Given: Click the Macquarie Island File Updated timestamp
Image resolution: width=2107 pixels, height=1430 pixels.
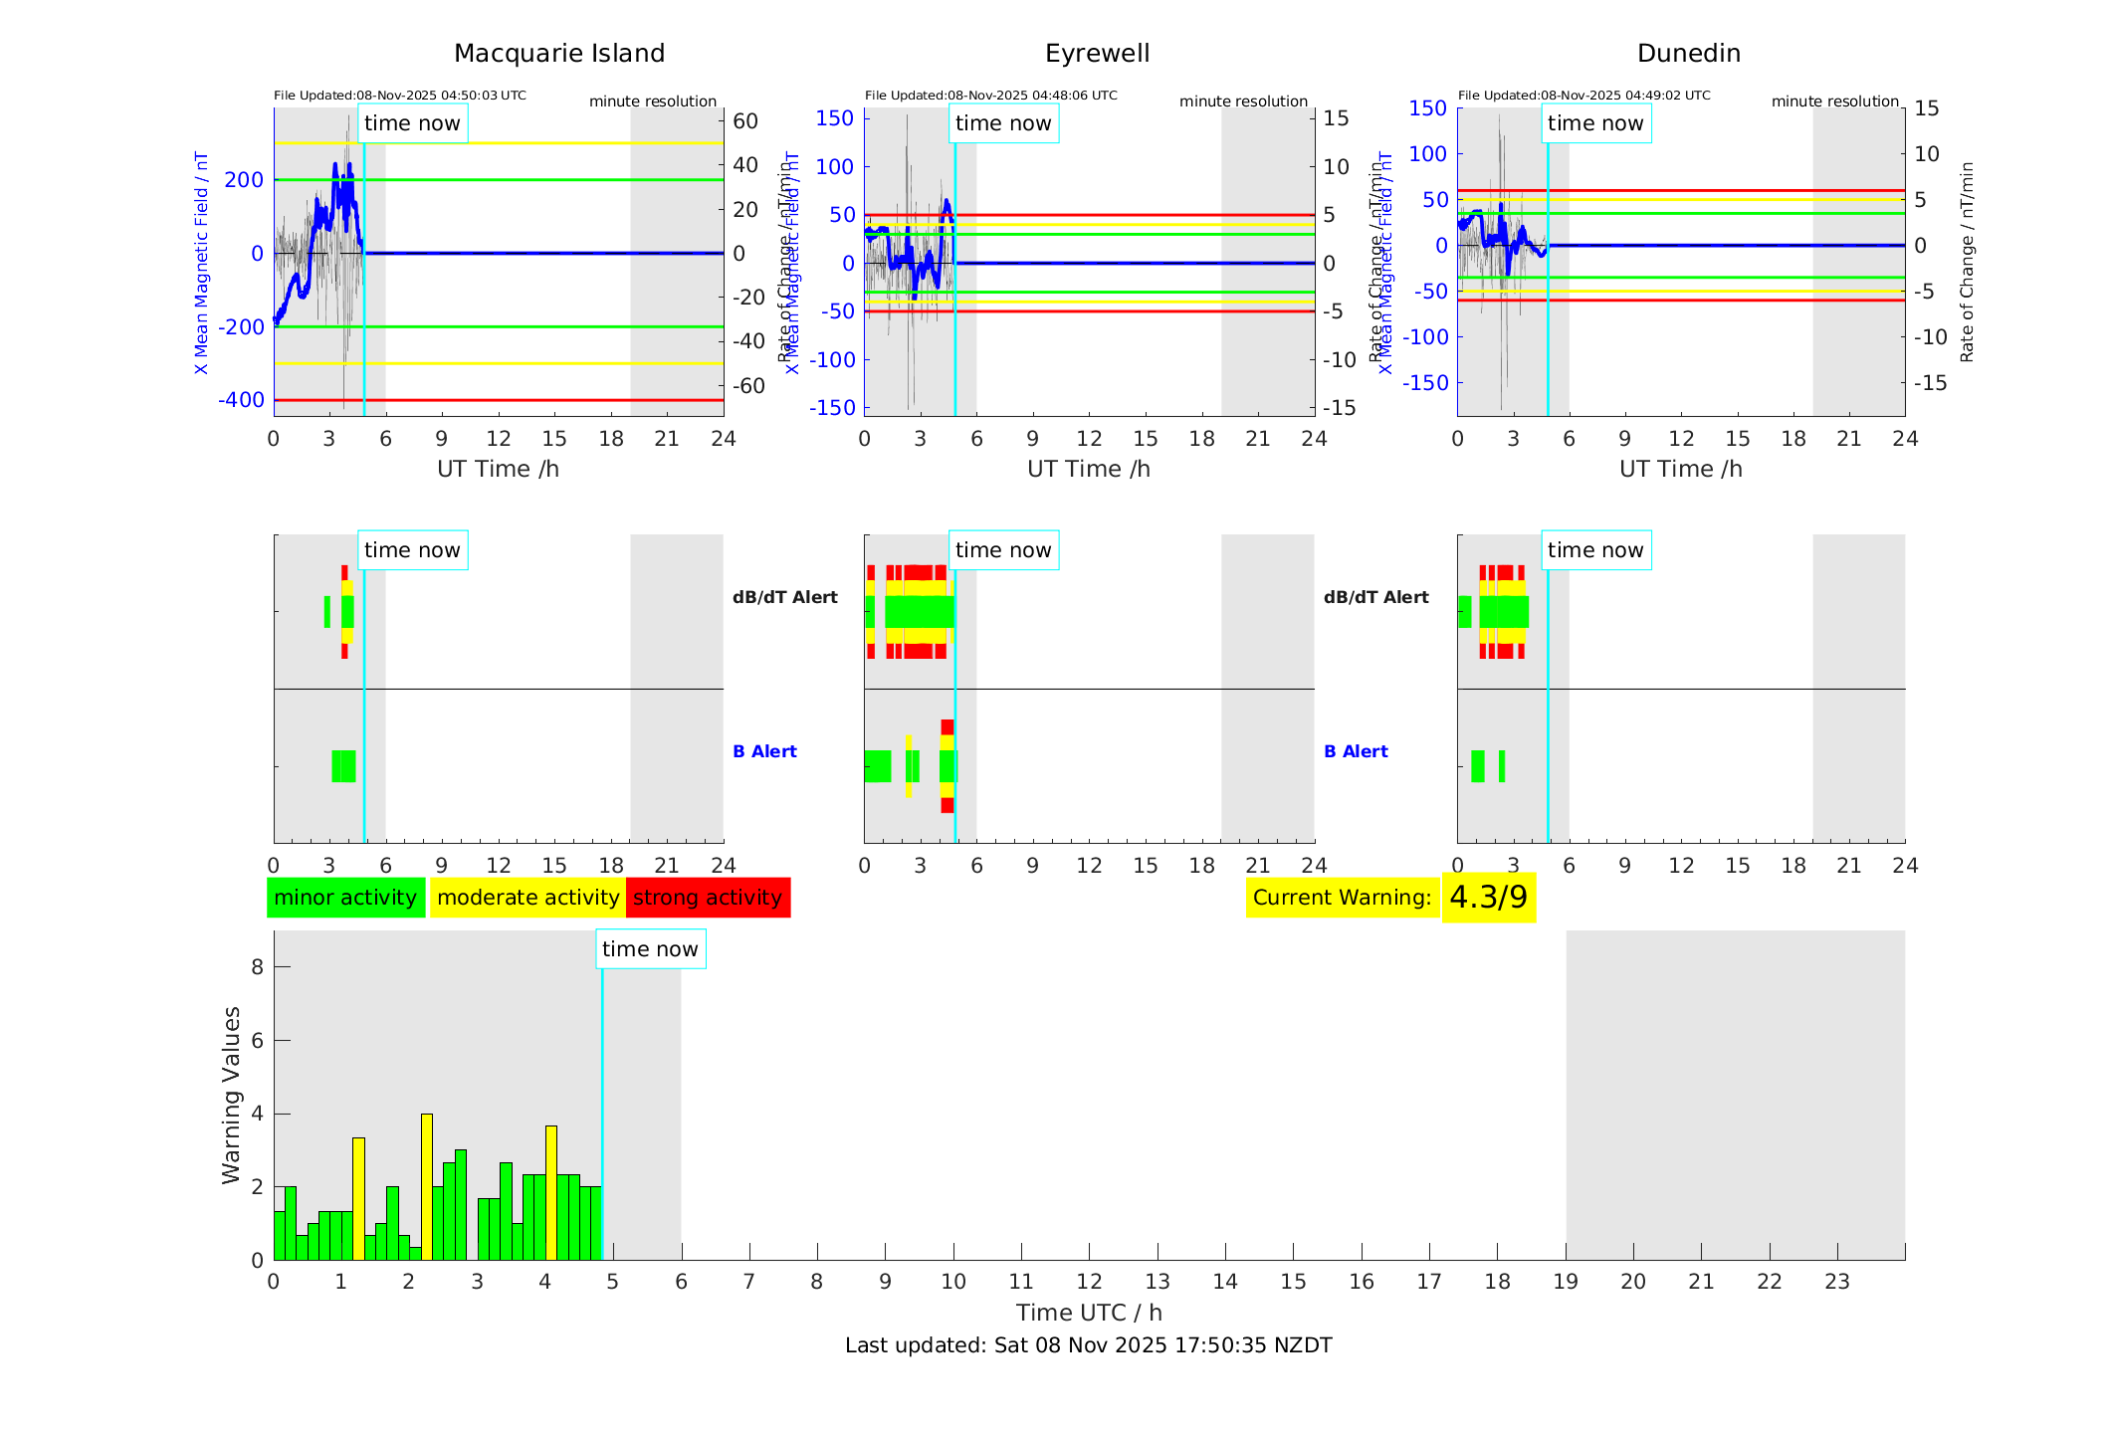Looking at the screenshot, I should (400, 96).
